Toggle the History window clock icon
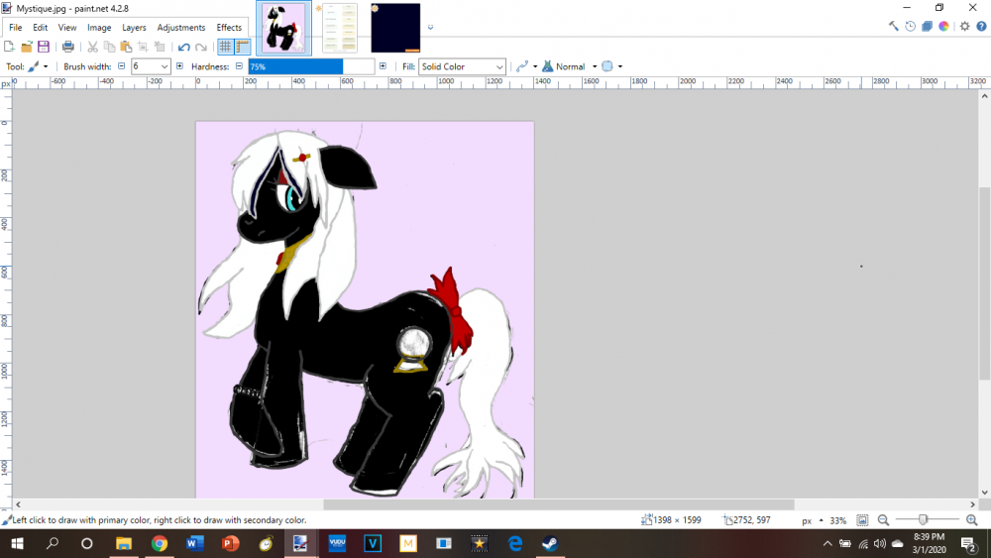 point(910,27)
